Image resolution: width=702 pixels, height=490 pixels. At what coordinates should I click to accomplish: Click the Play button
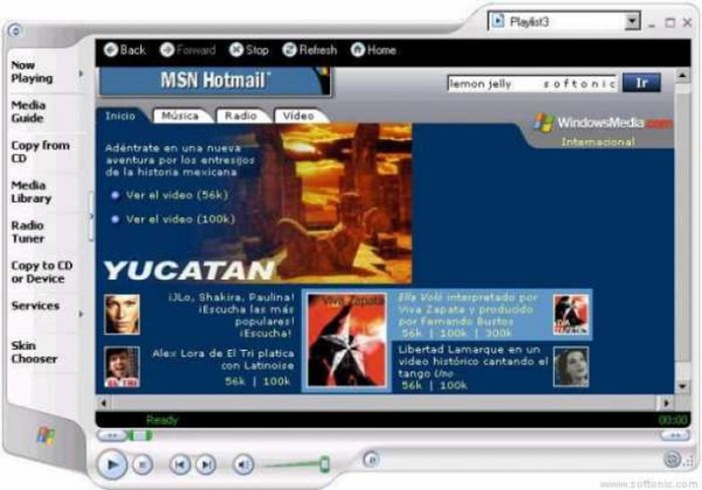click(112, 465)
